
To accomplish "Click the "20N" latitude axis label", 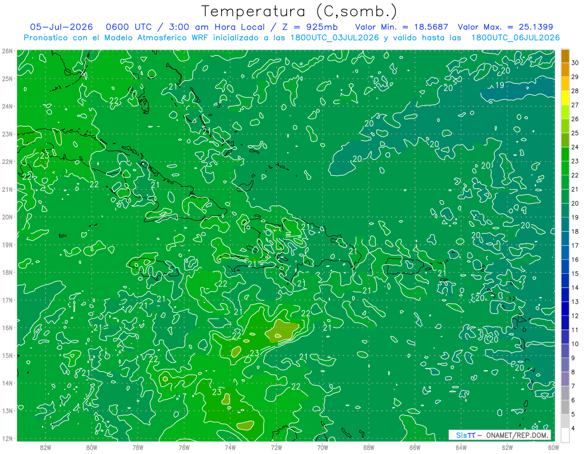I will point(7,217).
